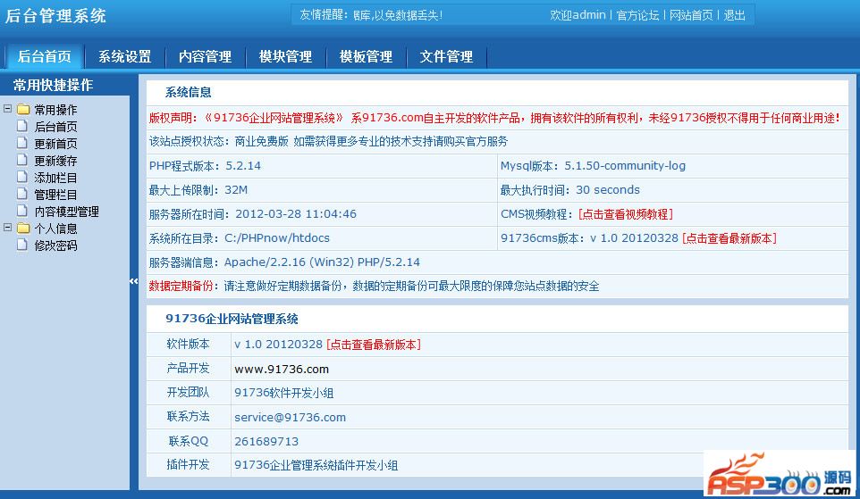Click the 退出 logout link
The image size is (860, 499).
735,15
